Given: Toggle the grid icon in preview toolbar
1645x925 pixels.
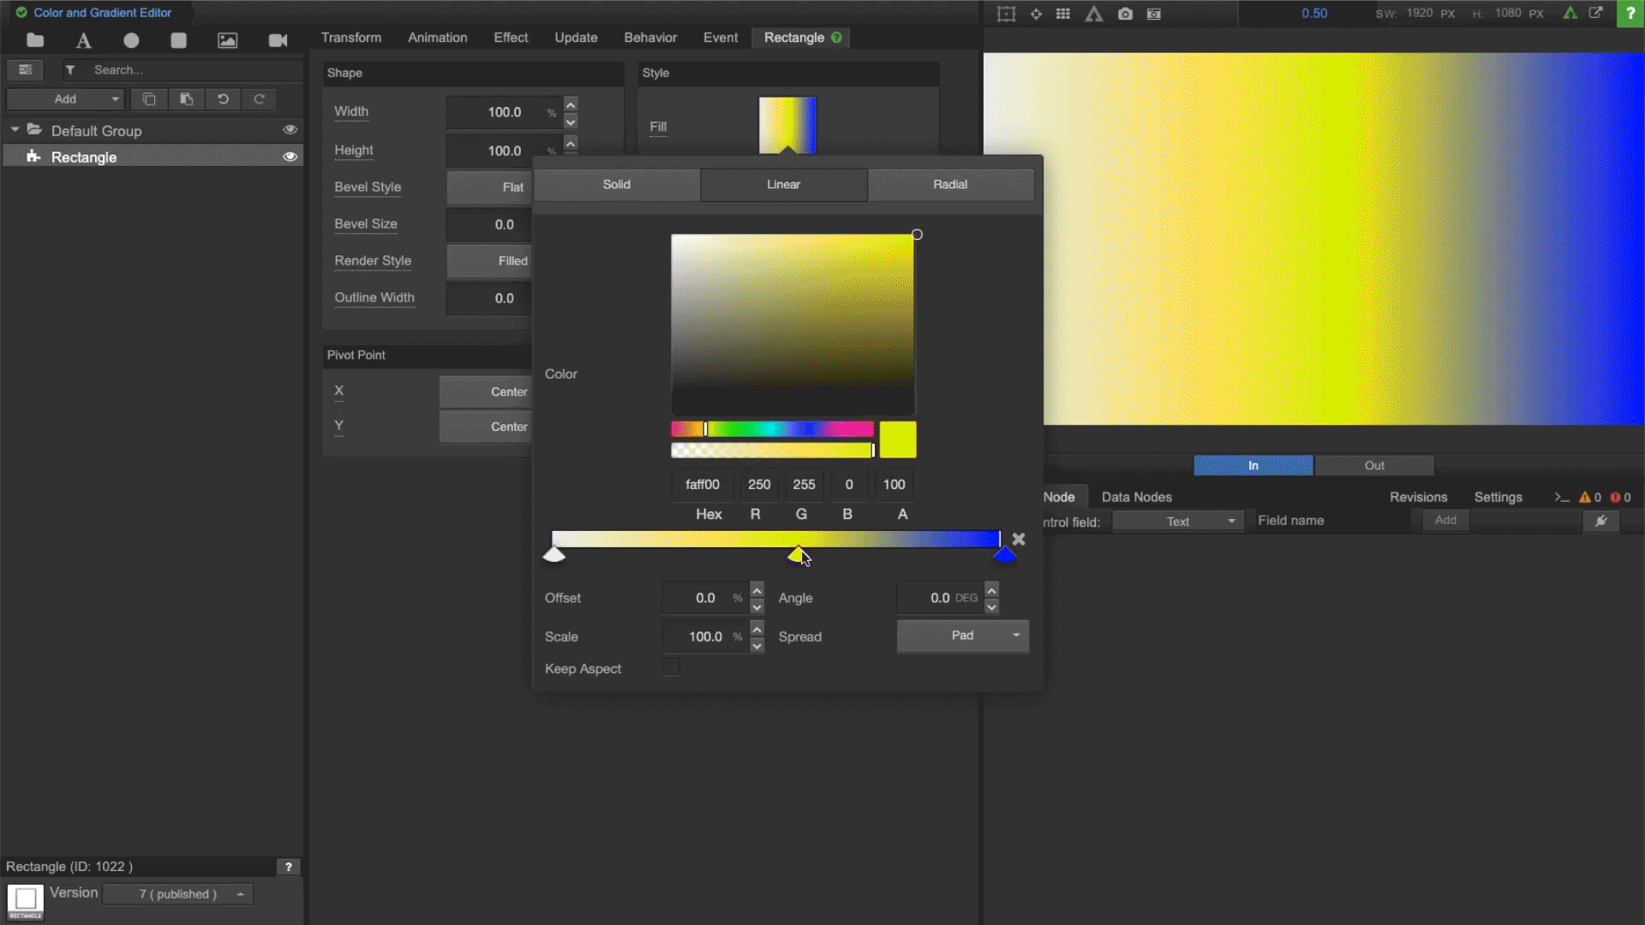Looking at the screenshot, I should tap(1063, 14).
